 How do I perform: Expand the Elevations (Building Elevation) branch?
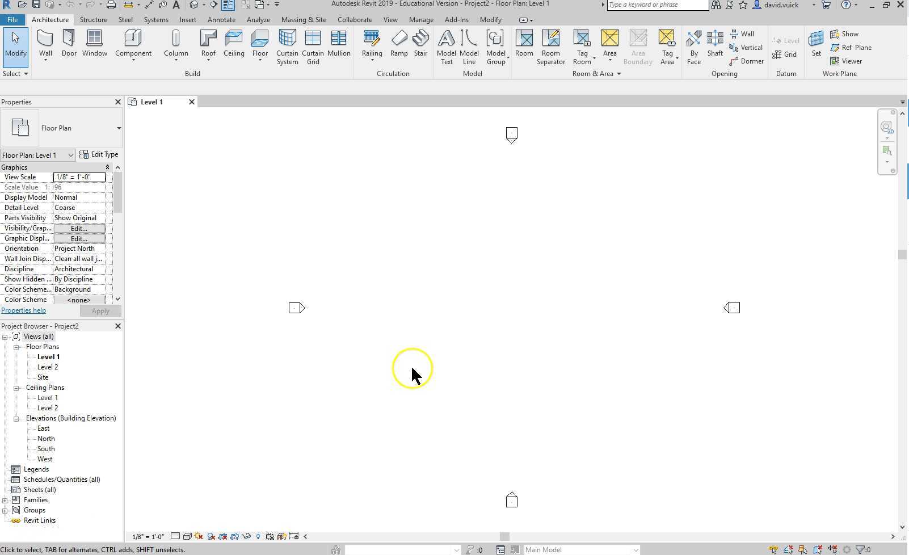[16, 418]
